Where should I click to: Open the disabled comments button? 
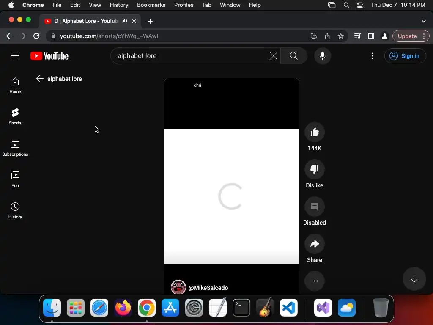tap(315, 207)
